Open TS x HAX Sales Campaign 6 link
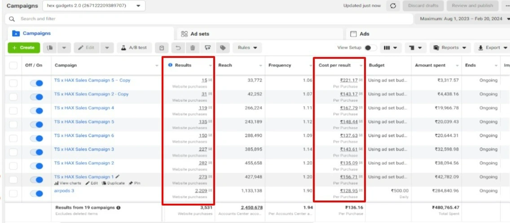Screen dimensions: 510x223 pyautogui.click(x=84, y=136)
